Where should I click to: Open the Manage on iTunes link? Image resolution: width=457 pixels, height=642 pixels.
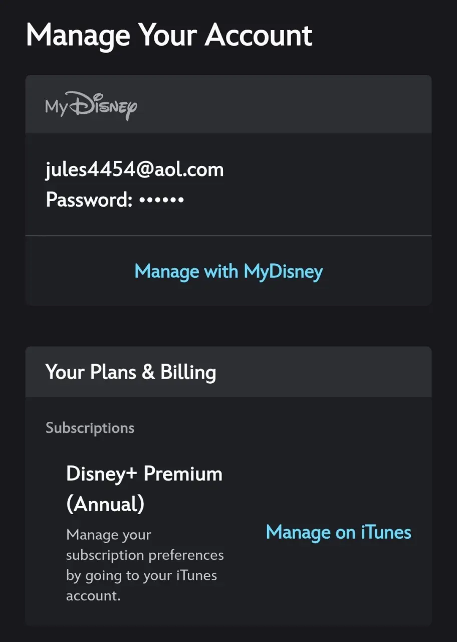pyautogui.click(x=339, y=532)
